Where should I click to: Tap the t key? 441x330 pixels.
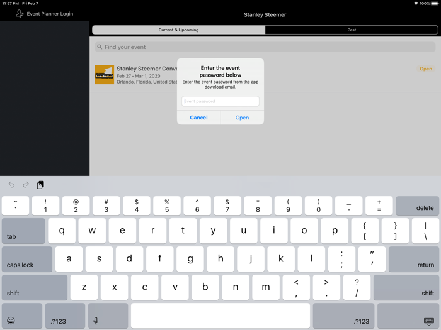(183, 231)
